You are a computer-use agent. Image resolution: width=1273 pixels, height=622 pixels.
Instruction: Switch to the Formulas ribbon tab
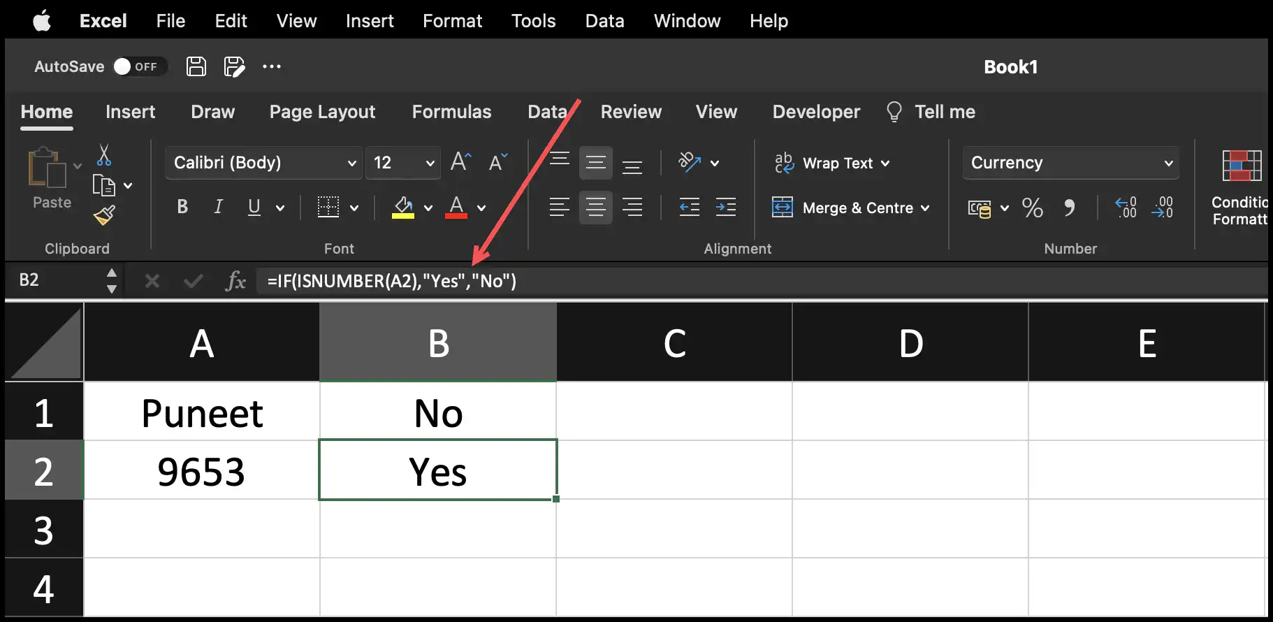pyautogui.click(x=451, y=112)
